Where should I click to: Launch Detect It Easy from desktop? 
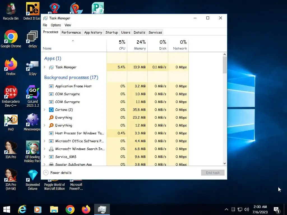click(x=32, y=11)
